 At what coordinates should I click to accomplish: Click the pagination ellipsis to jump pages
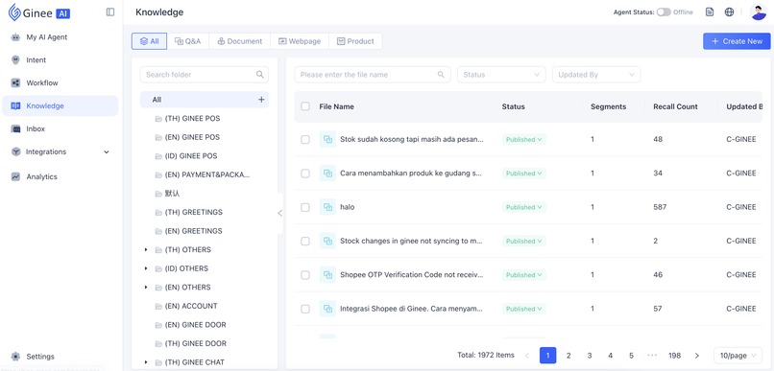(652, 356)
